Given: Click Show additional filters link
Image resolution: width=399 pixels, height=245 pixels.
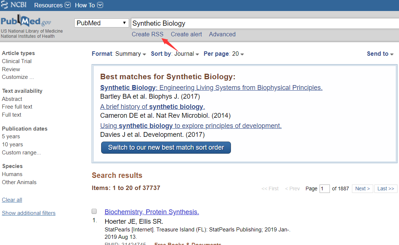Looking at the screenshot, I should (x=29, y=213).
